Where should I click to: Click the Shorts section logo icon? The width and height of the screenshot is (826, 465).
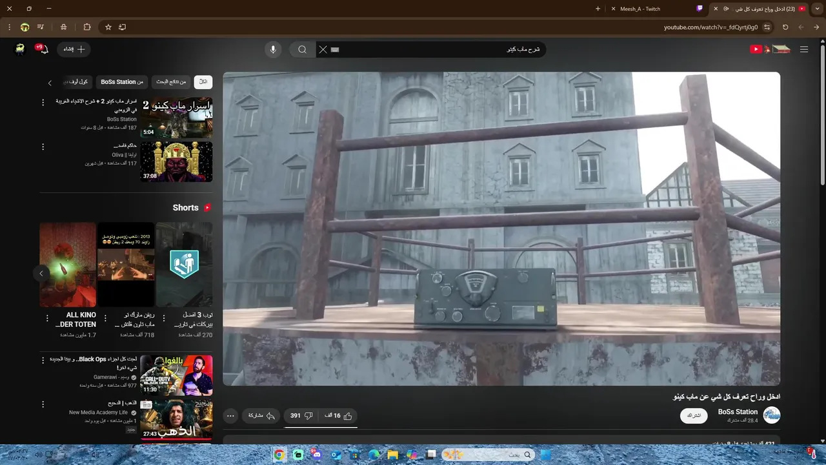207,207
